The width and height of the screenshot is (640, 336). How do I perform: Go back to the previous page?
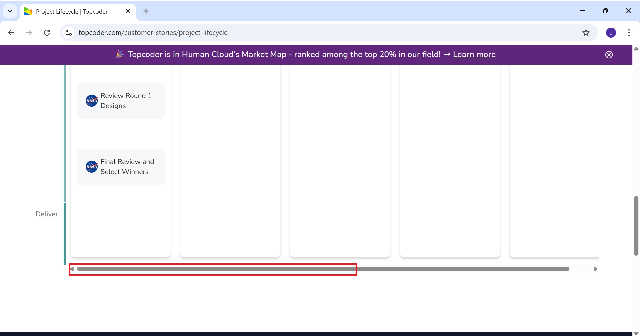(11, 33)
